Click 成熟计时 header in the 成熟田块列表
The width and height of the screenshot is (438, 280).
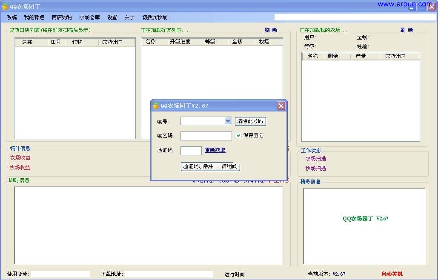(x=117, y=42)
